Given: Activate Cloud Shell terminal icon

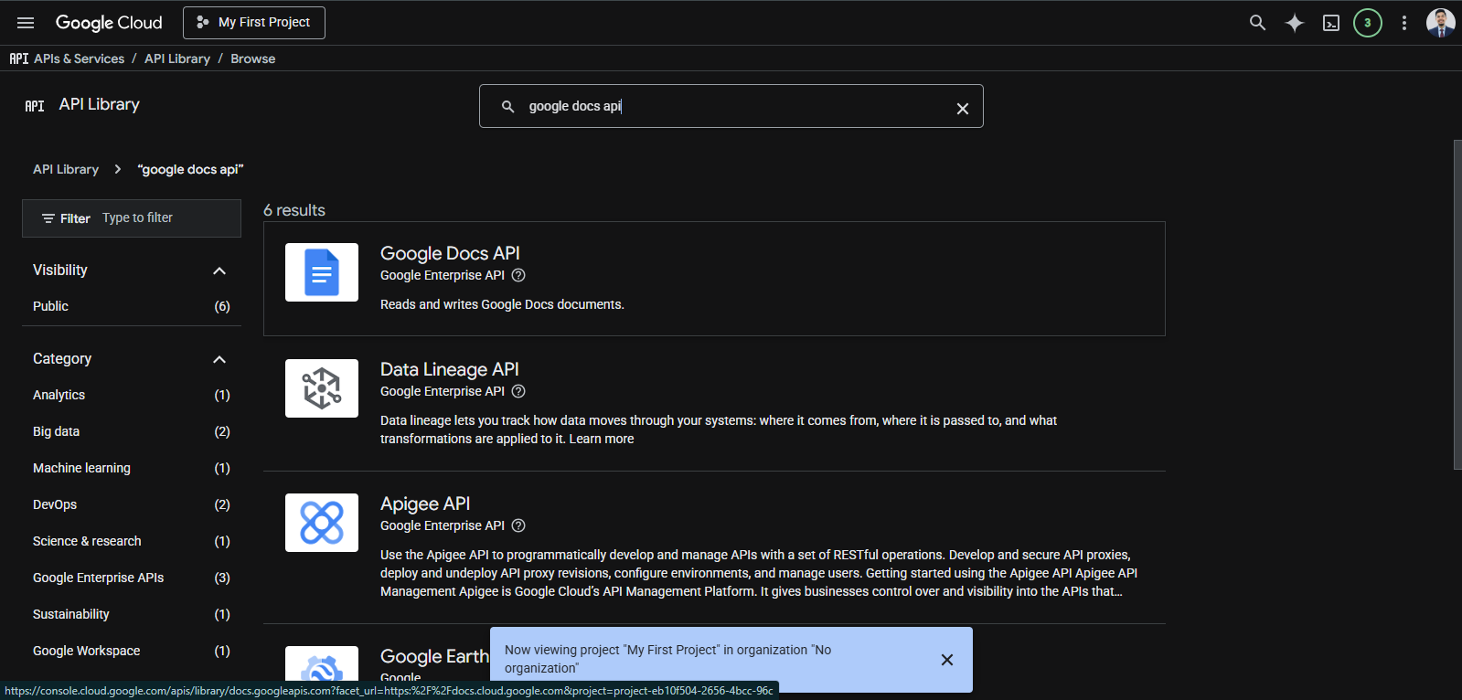Looking at the screenshot, I should 1331,23.
